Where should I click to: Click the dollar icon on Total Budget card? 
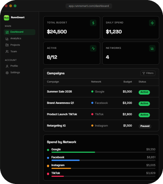click(93, 23)
